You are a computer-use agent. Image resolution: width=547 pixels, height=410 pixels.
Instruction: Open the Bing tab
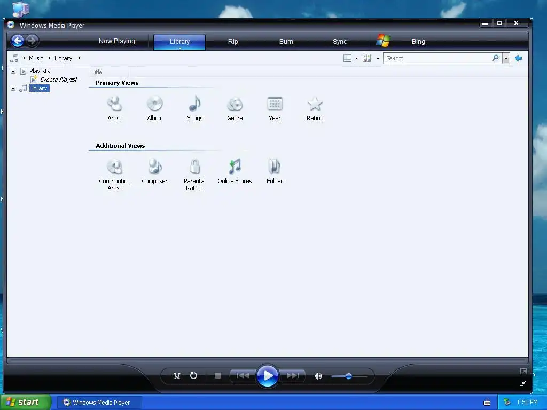[418, 42]
